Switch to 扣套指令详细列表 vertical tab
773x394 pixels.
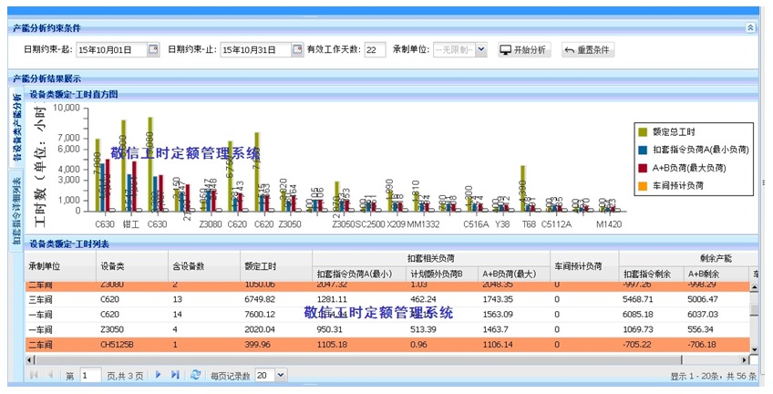pos(16,211)
